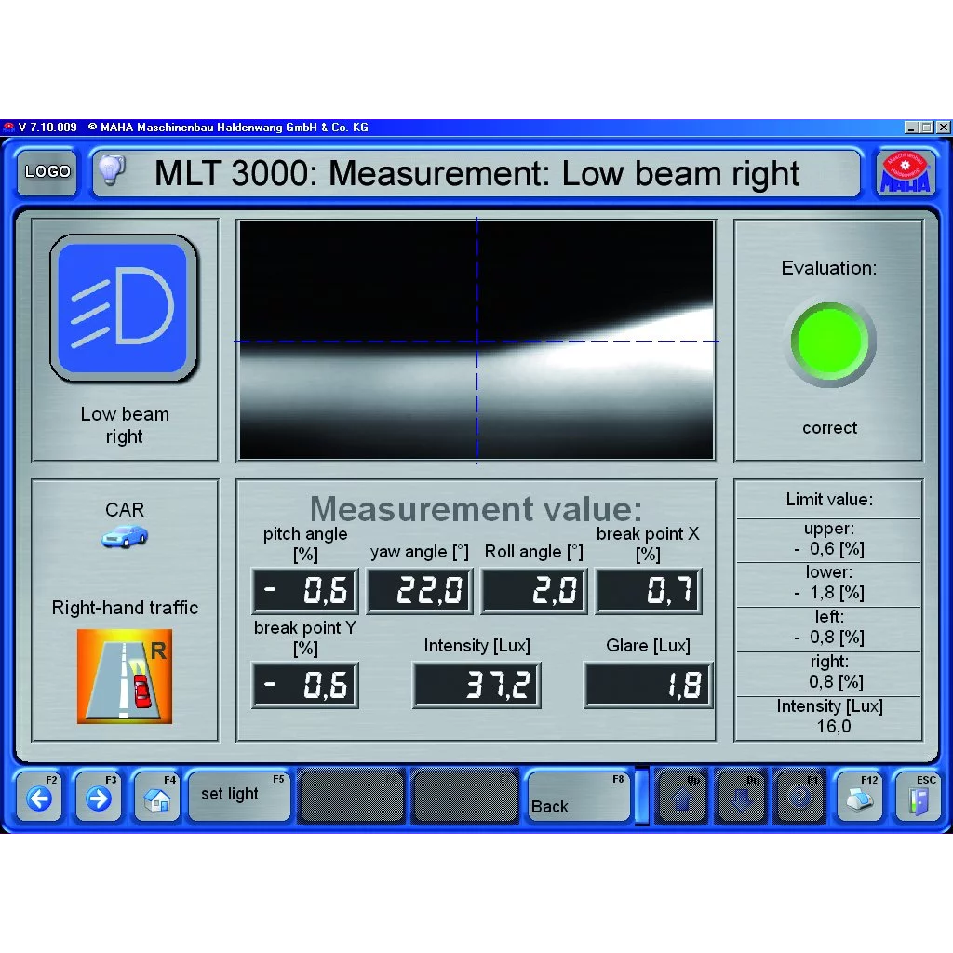Click the blue car icon under CAR
This screenshot has width=953, height=953.
pos(125,537)
